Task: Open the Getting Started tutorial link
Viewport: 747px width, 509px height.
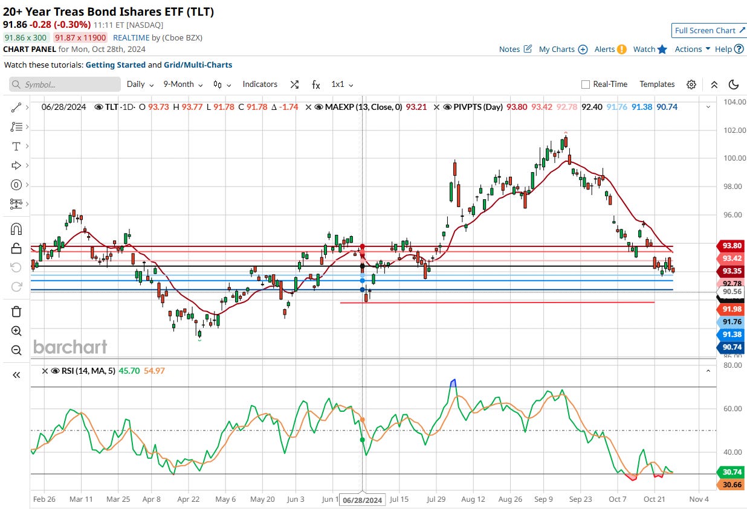Action: [x=115, y=65]
